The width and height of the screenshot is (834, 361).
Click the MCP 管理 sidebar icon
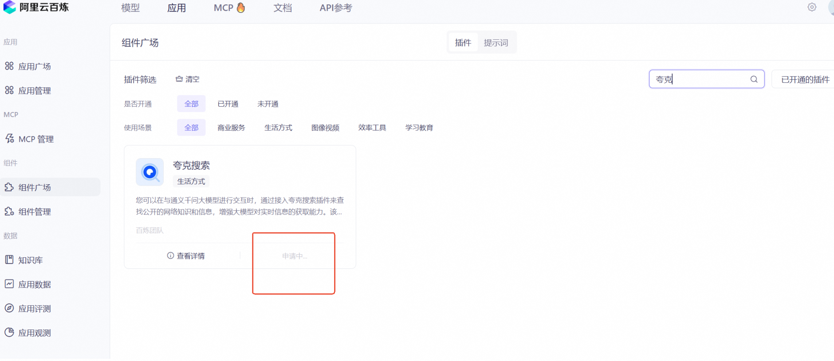click(x=9, y=139)
